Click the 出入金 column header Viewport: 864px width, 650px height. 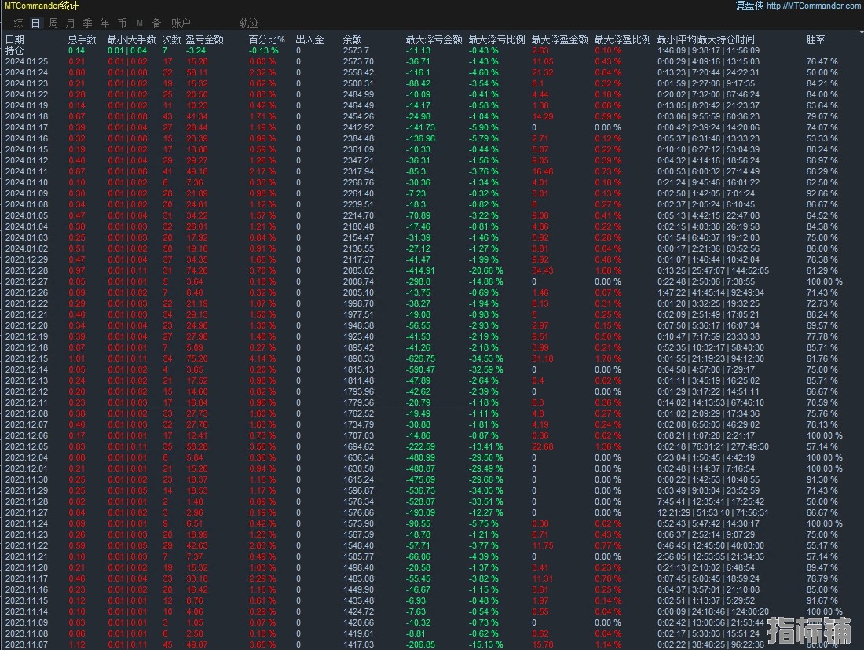point(309,39)
